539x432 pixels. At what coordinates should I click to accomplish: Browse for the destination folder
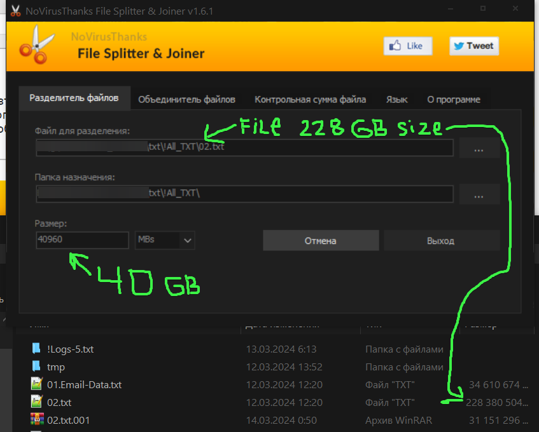[x=479, y=194]
